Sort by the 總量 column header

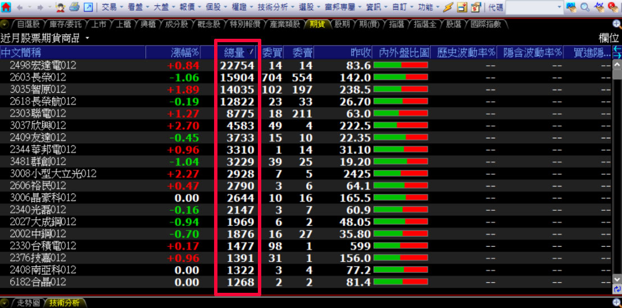point(235,52)
